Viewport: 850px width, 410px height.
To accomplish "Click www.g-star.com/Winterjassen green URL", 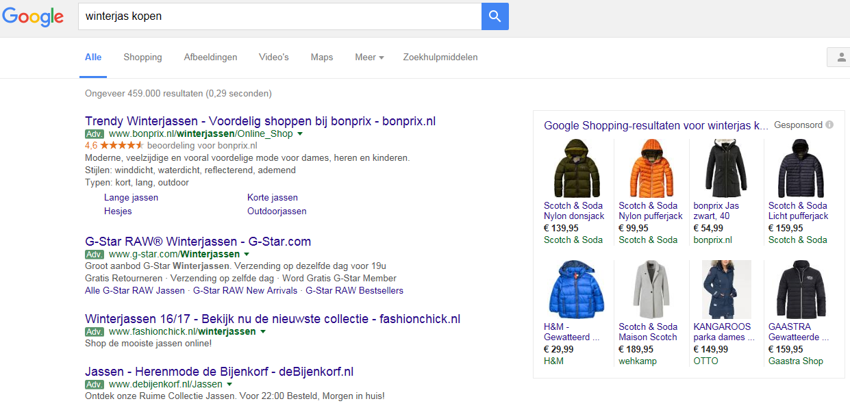I will (175, 255).
